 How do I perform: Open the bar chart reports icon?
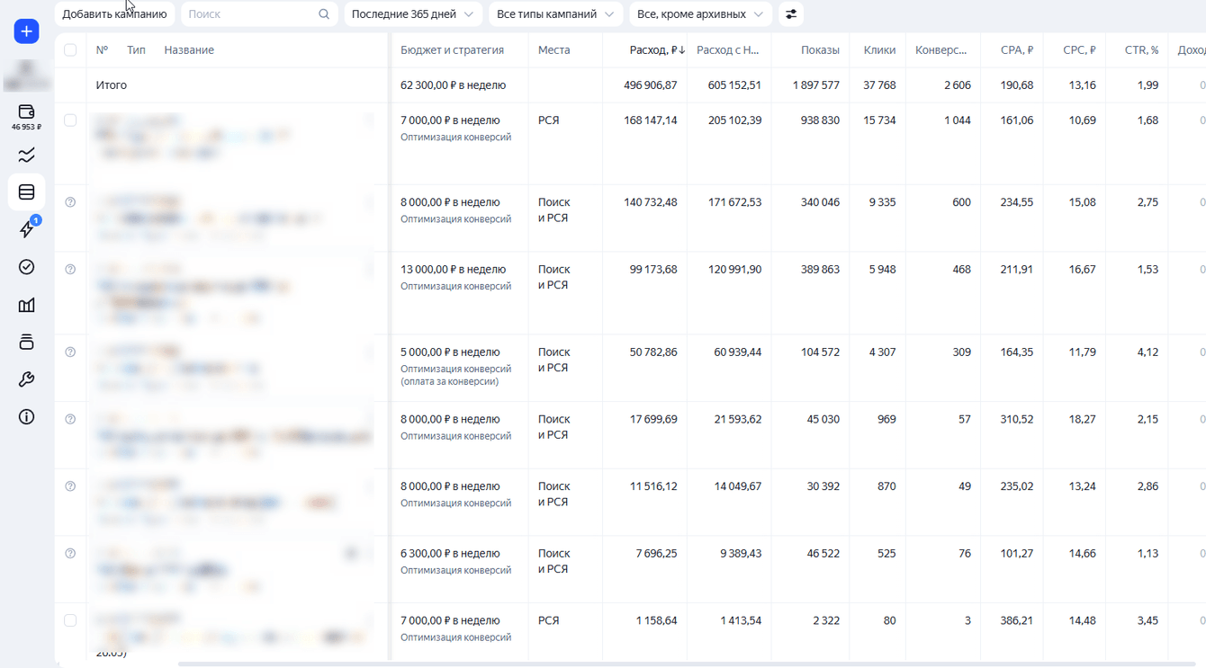click(x=26, y=306)
